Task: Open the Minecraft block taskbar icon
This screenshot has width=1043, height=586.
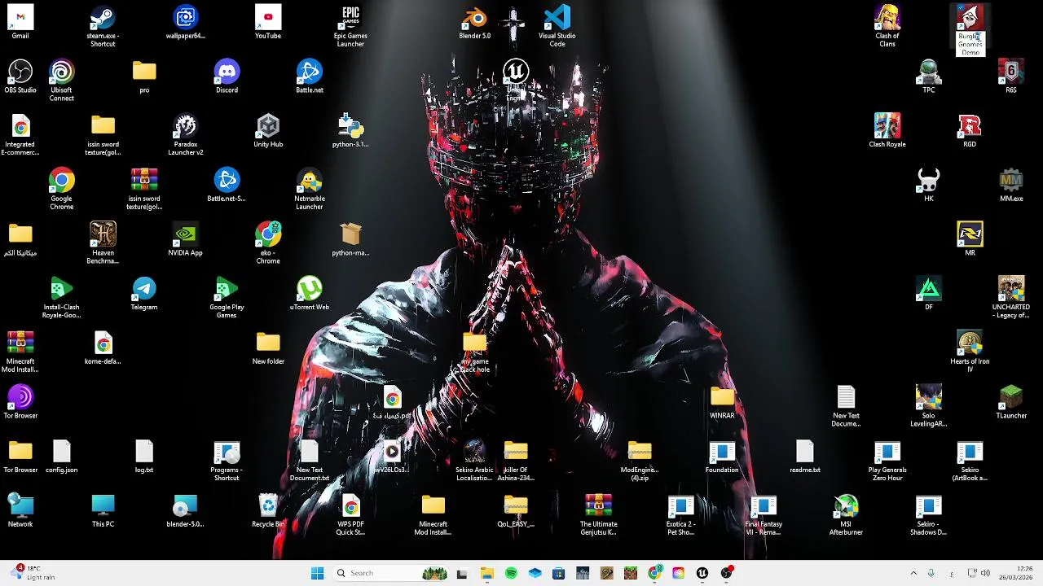Action: [630, 573]
